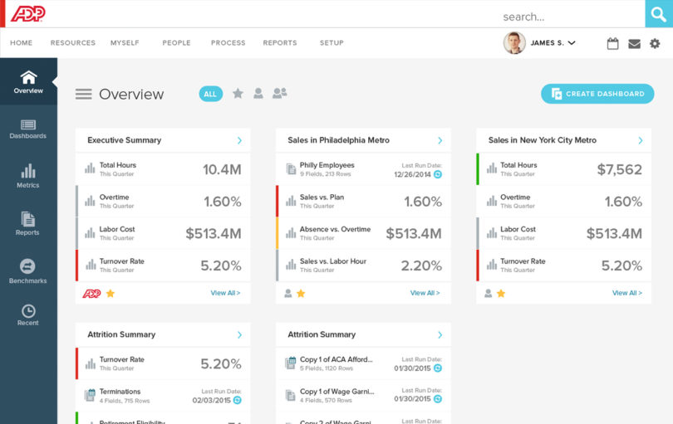Screen dimensions: 673x424
Task: Click Philly Employees report document icon
Action: [291, 169]
